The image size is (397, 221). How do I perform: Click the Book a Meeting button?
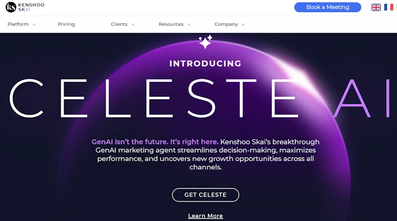[328, 7]
